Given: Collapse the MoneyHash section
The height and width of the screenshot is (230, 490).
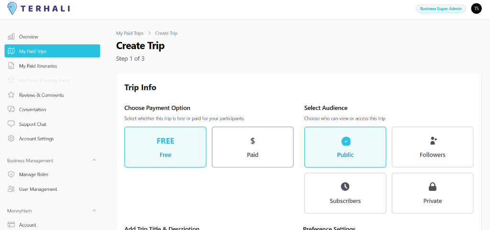Looking at the screenshot, I should pyautogui.click(x=94, y=210).
